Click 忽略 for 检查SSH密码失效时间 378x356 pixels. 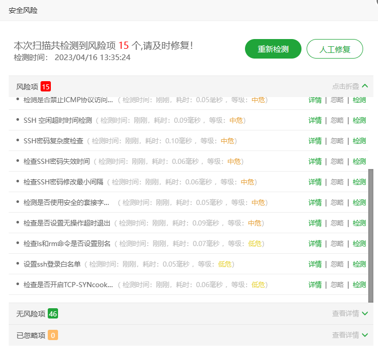tap(337, 161)
